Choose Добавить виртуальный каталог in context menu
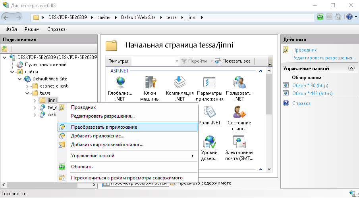Screen dimensions: 359x198 pos(107,145)
